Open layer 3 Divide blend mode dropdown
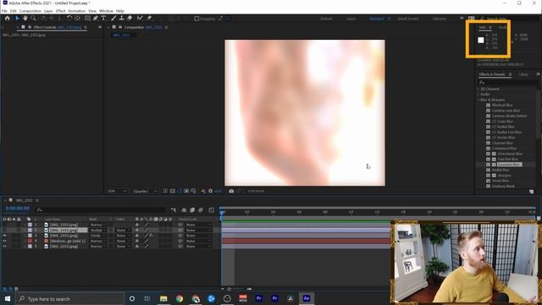 (98, 236)
